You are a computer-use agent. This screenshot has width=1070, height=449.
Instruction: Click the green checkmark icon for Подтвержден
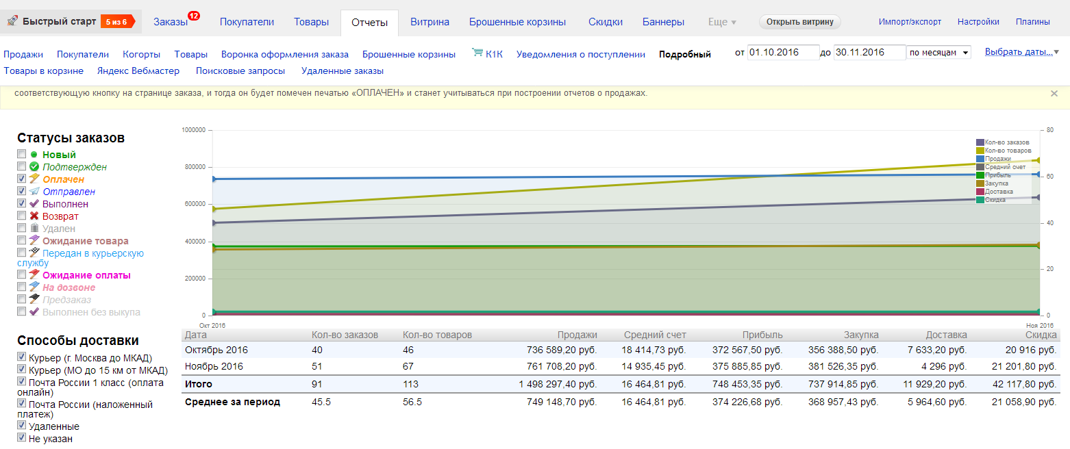34,167
